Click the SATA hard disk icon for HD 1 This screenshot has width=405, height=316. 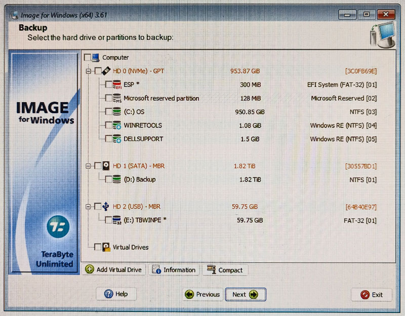(106, 166)
